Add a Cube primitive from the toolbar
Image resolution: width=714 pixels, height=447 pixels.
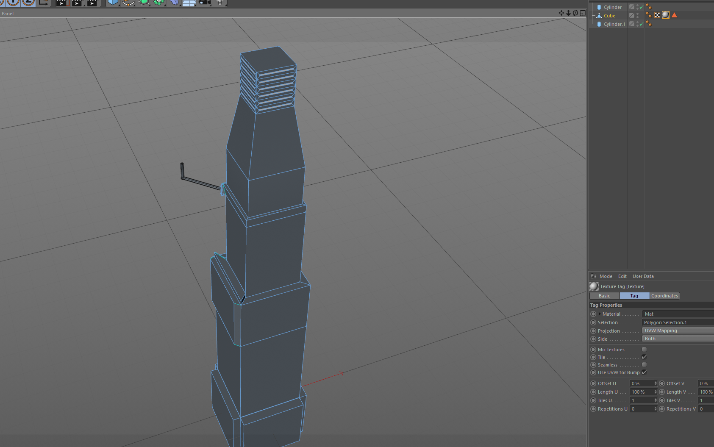click(113, 3)
